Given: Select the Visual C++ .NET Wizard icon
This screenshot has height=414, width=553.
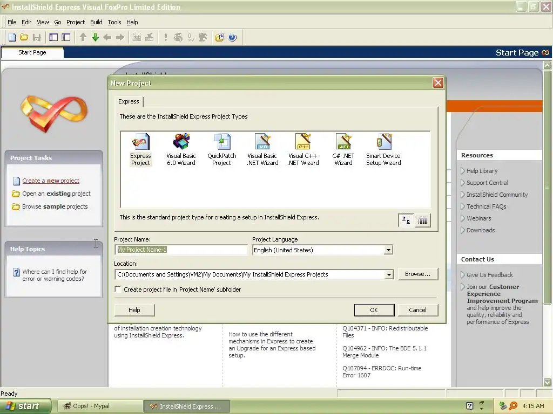Looking at the screenshot, I should pos(303,149).
